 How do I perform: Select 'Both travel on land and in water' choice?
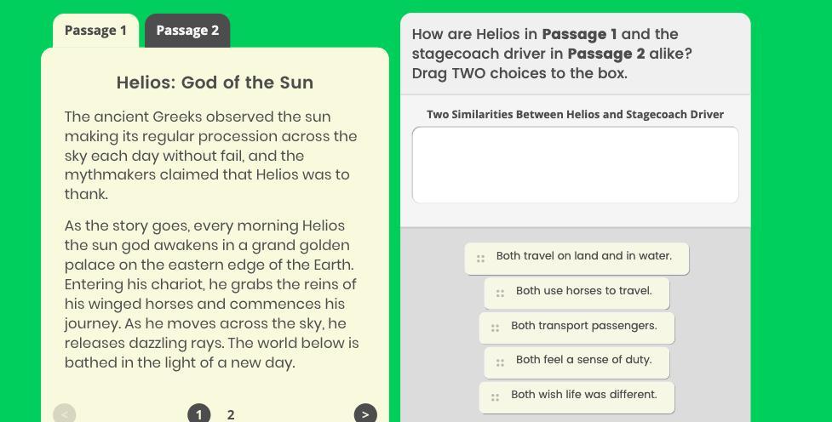pyautogui.click(x=584, y=256)
